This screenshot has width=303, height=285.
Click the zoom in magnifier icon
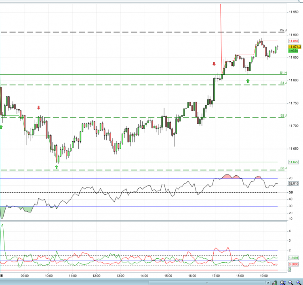[x=299, y=283]
